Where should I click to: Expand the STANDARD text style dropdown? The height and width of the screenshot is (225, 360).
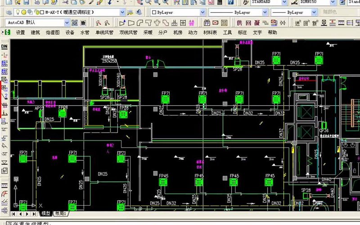pyautogui.click(x=284, y=2)
